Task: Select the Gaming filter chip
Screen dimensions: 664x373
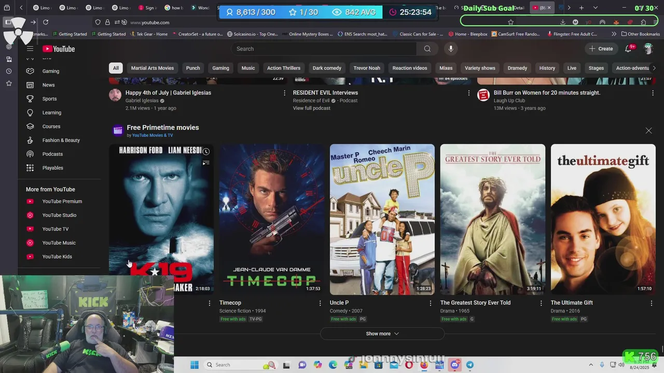Action: click(x=220, y=68)
